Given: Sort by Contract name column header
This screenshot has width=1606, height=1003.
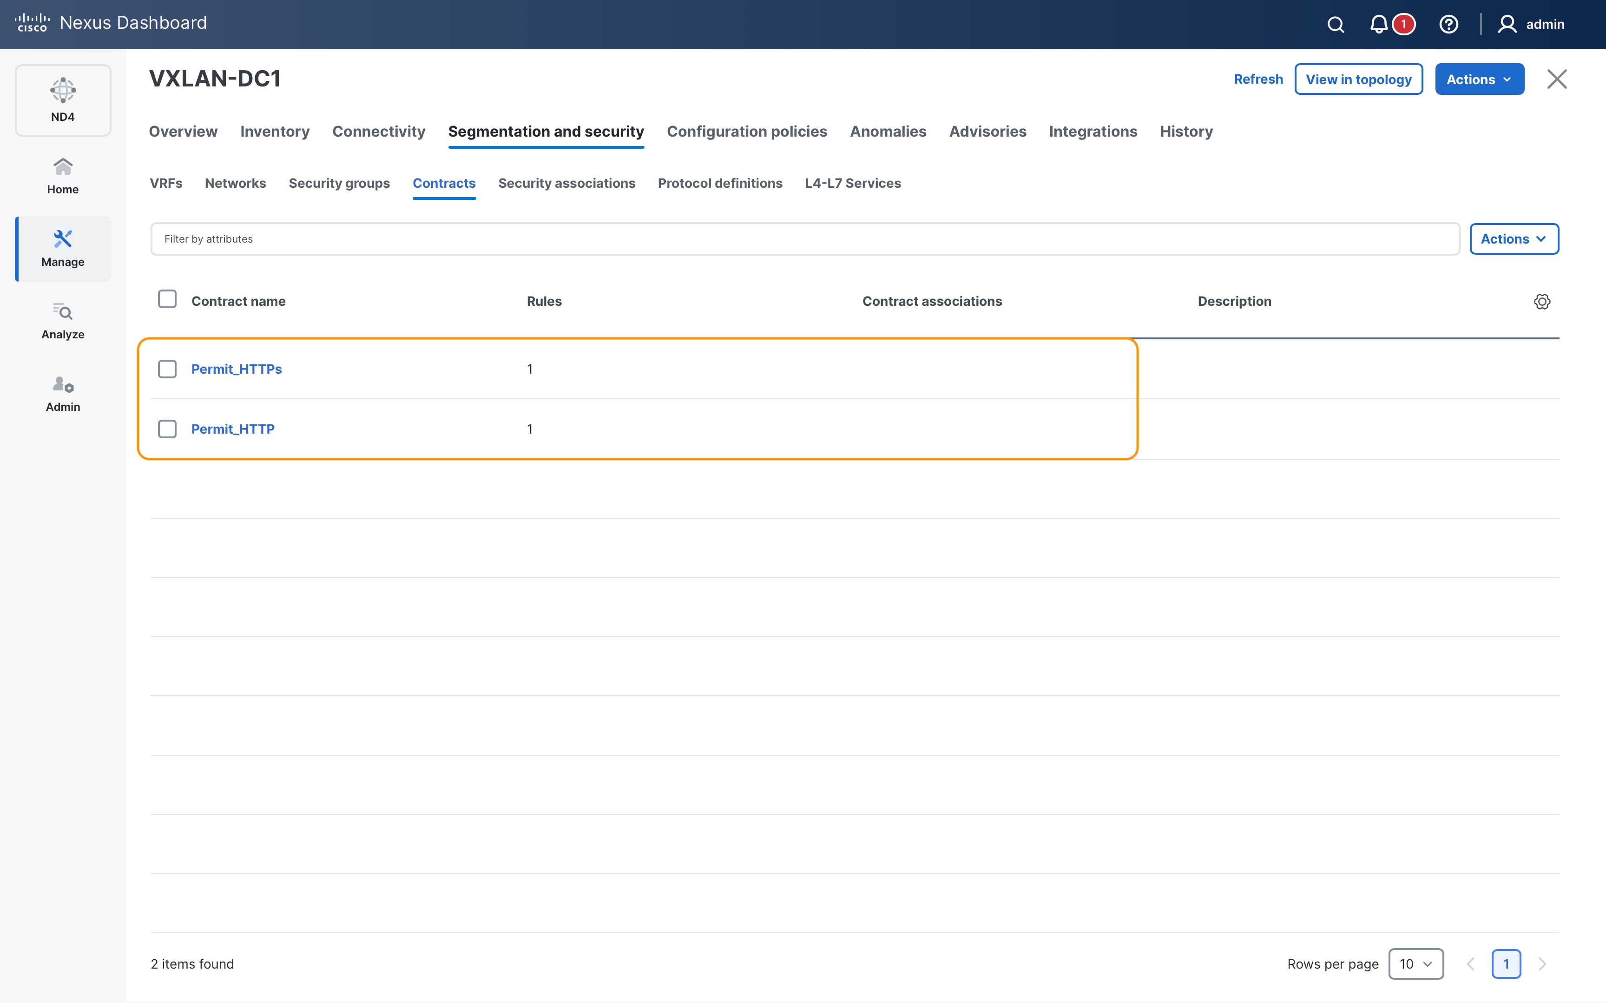Looking at the screenshot, I should pyautogui.click(x=238, y=301).
